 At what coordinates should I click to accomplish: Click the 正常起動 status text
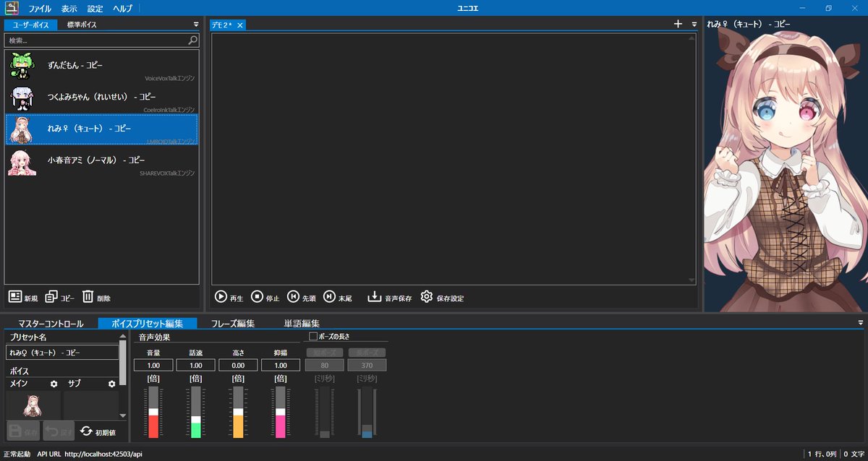pos(17,454)
